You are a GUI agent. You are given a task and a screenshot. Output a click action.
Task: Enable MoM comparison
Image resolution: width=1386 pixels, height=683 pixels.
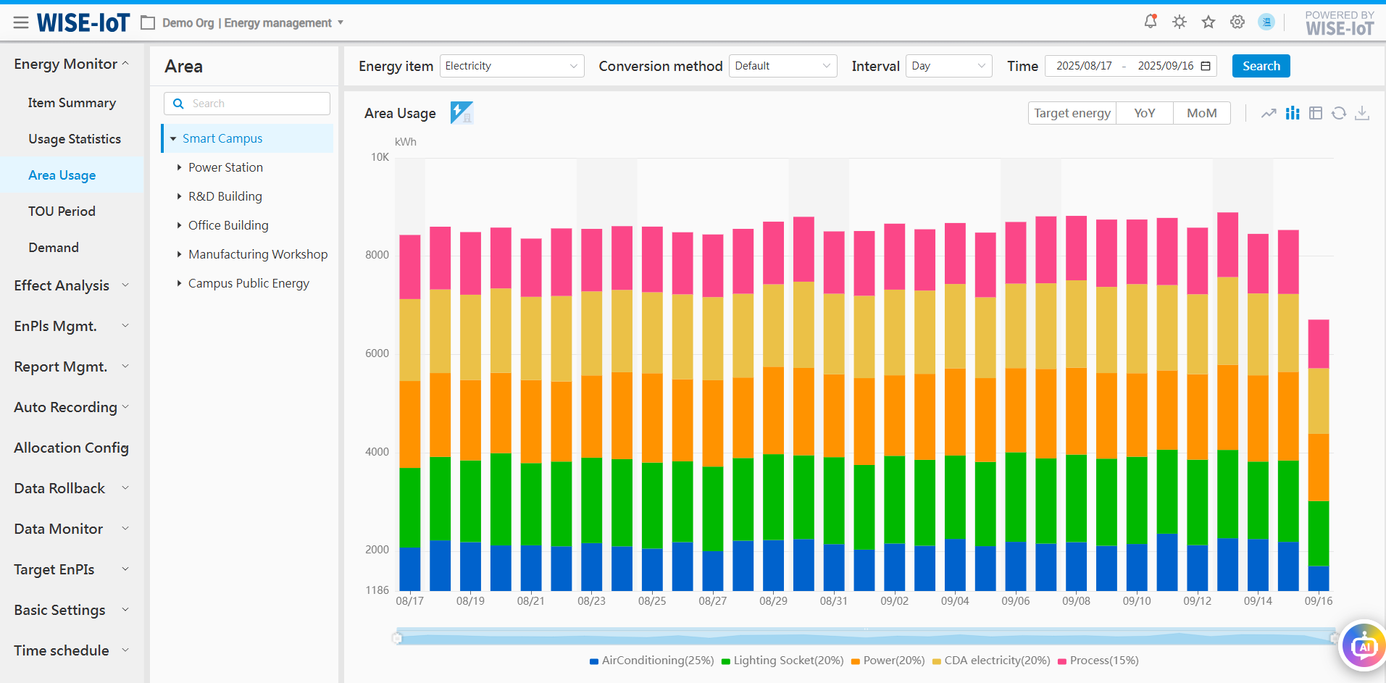[x=1201, y=113]
